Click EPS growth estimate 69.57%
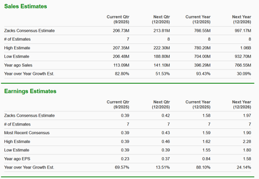This screenshot has width=259, height=179. click(122, 167)
